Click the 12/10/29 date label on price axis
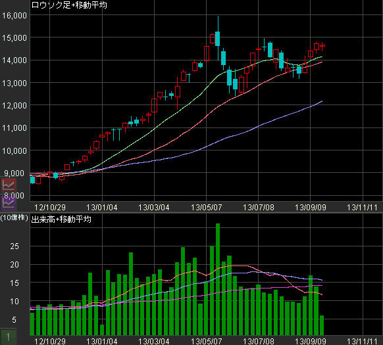 click(x=50, y=208)
